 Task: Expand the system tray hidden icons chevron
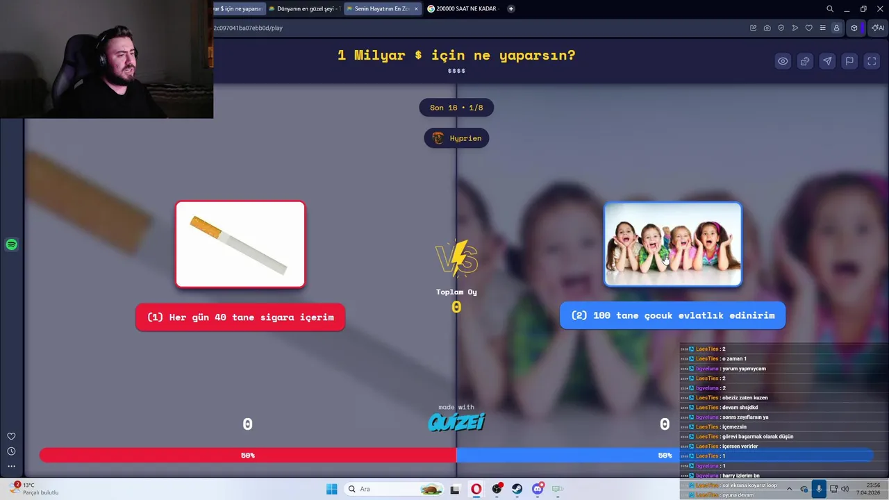[789, 489]
